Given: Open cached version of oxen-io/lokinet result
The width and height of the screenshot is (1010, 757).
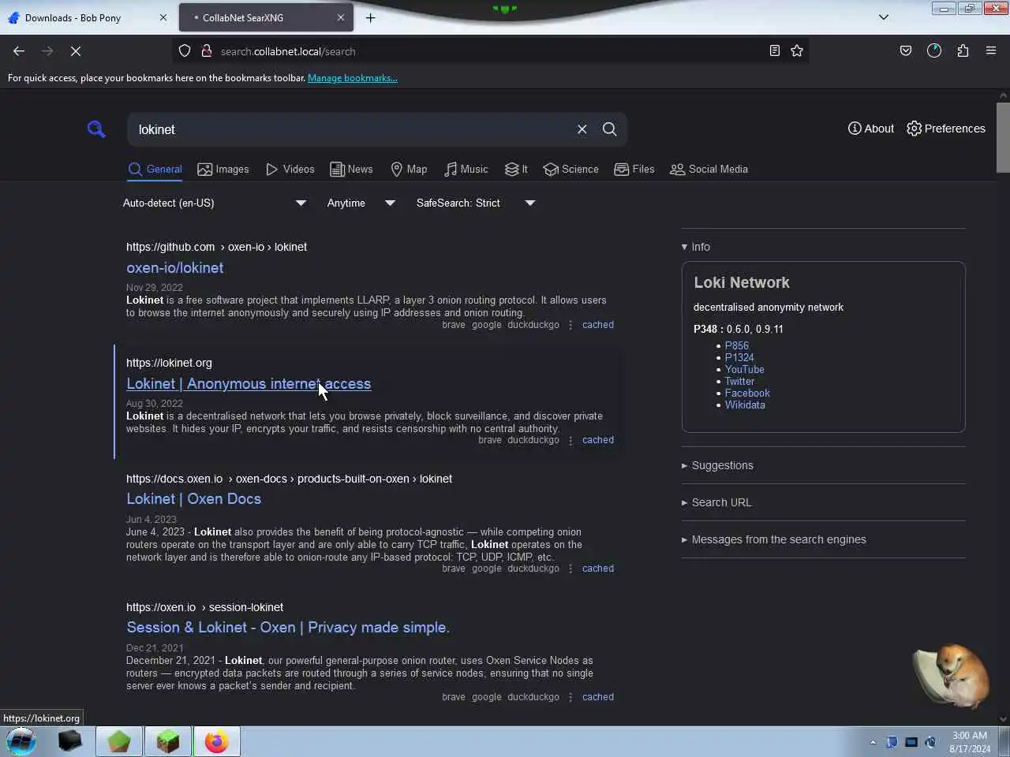Looking at the screenshot, I should pyautogui.click(x=598, y=325).
